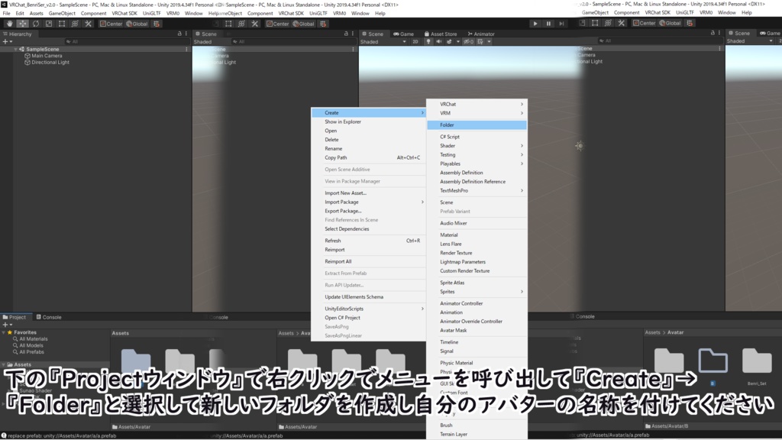The image size is (782, 440).
Task: Select the Rotate tool
Action: pos(35,24)
